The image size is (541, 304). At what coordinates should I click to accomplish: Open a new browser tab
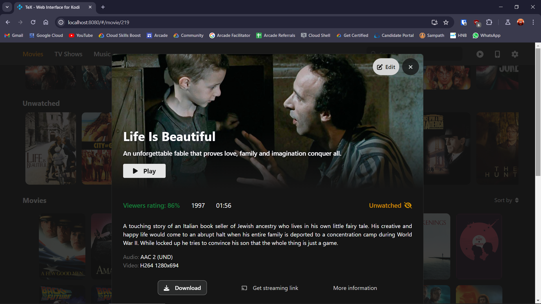[103, 7]
